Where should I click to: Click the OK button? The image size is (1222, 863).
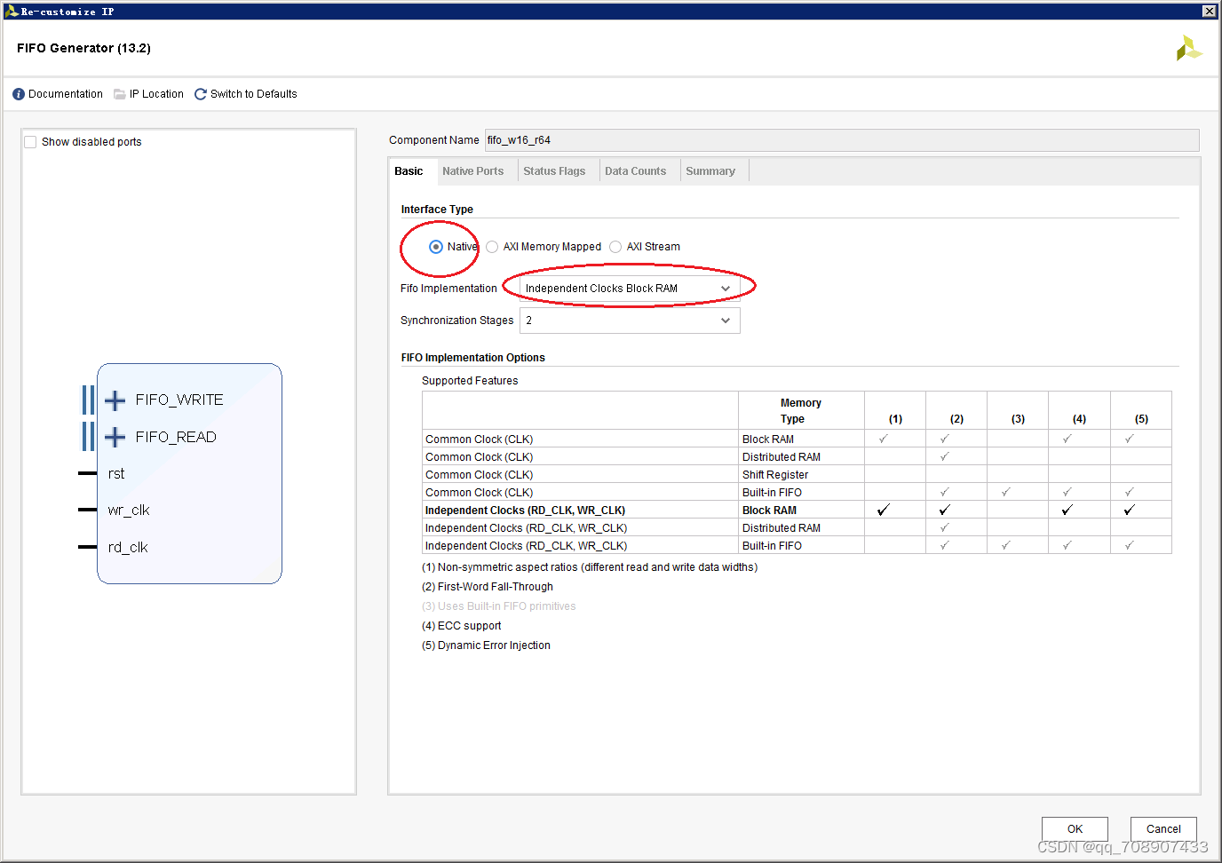1075,829
